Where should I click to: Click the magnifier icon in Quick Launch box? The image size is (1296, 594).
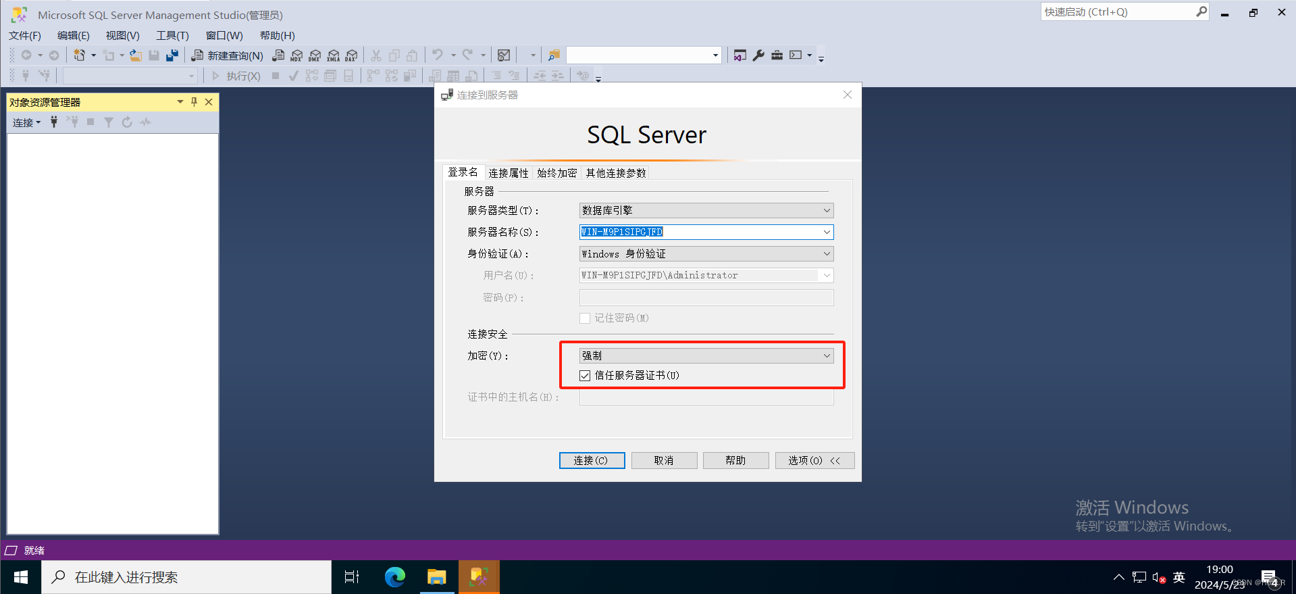click(1201, 11)
